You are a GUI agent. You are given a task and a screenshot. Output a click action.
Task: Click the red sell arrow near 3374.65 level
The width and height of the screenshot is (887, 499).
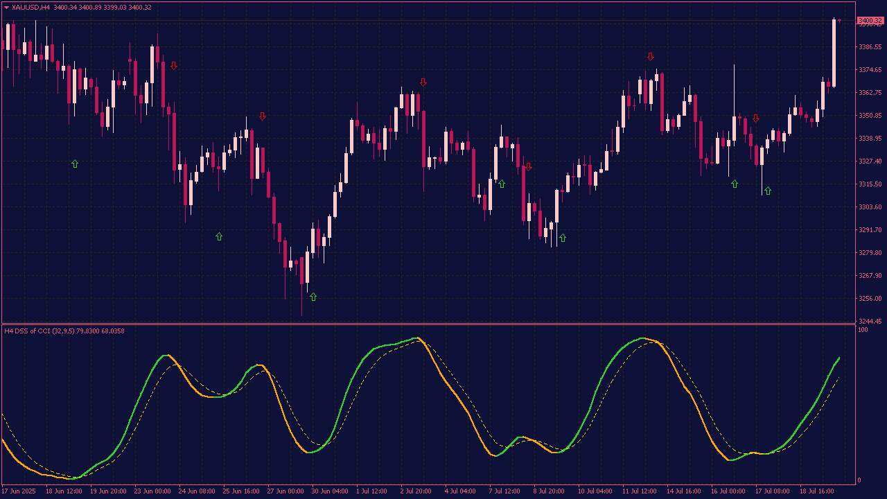tap(174, 66)
